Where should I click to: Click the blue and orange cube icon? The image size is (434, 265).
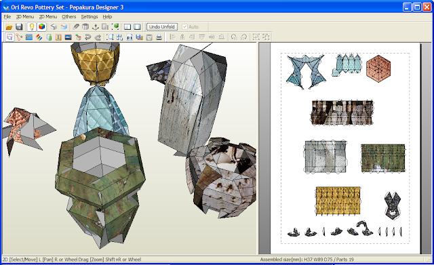(x=64, y=27)
